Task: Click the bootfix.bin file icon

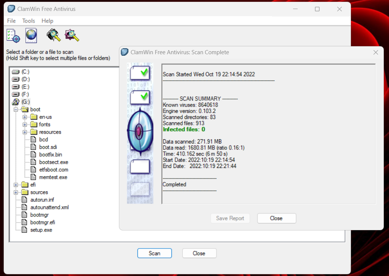Action: (33, 155)
